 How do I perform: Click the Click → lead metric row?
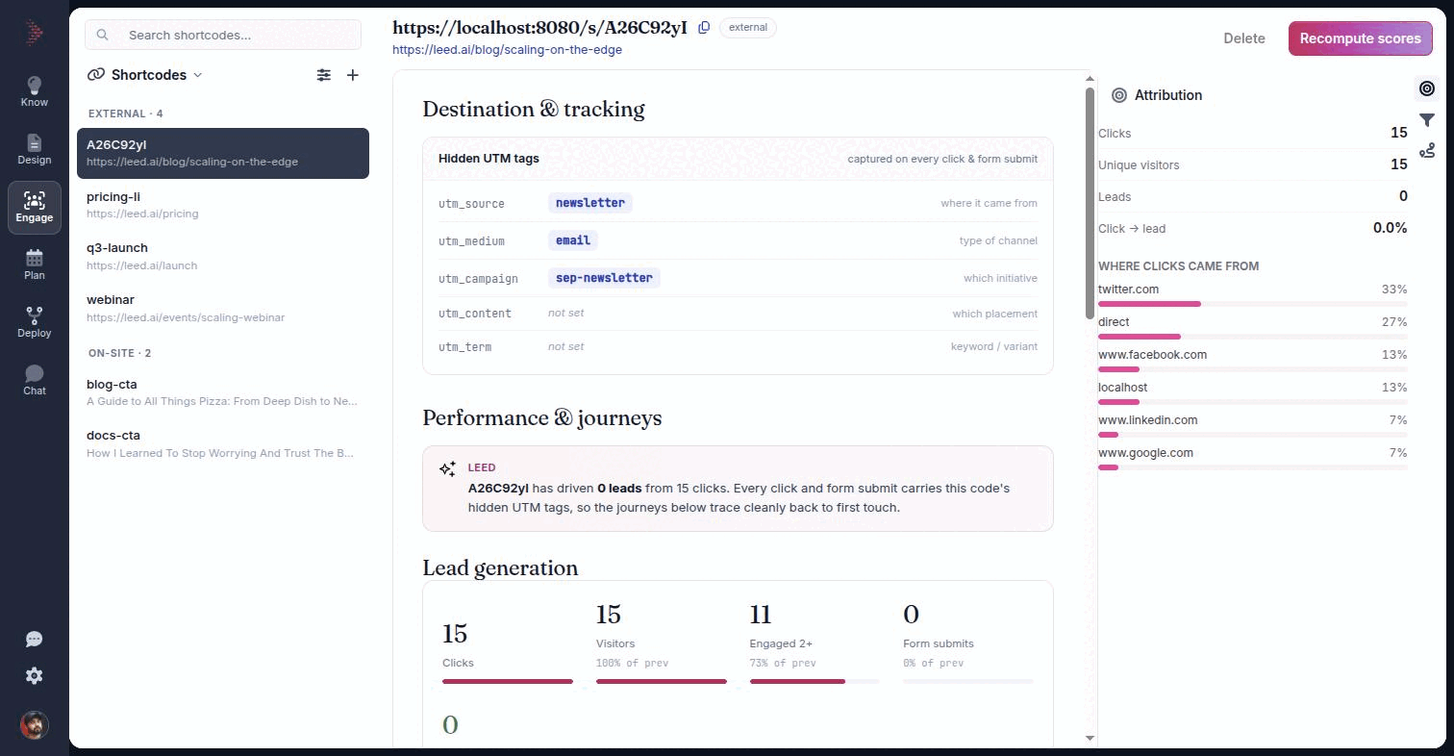click(1252, 229)
